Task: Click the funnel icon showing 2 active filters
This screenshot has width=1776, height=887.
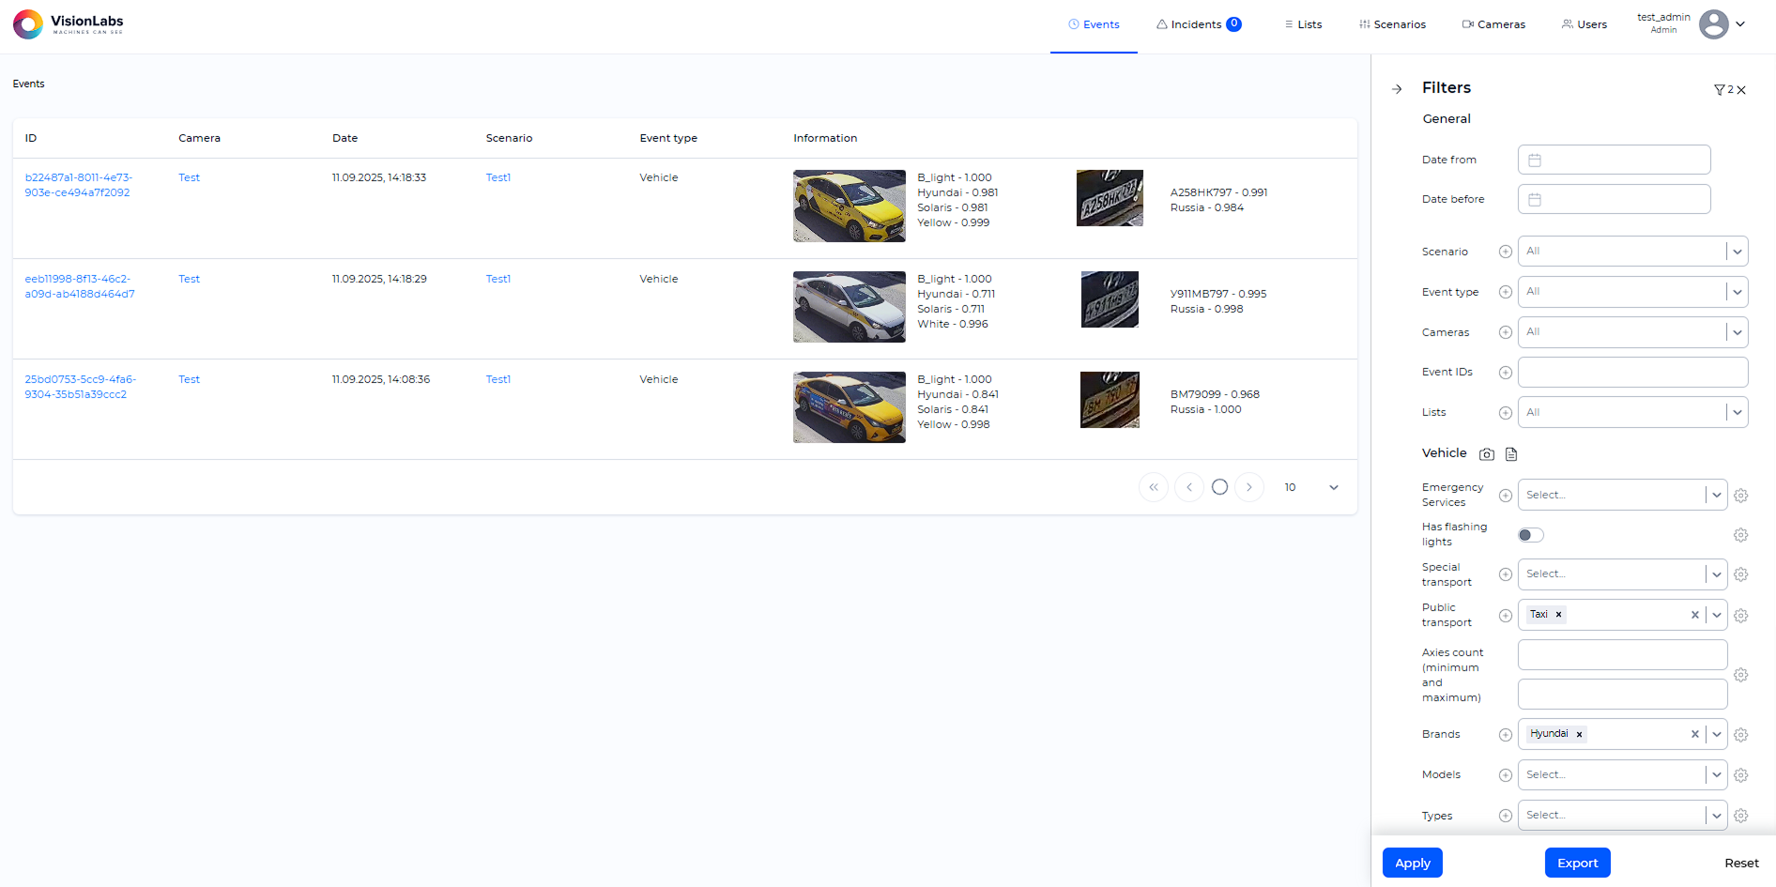Action: click(1720, 89)
